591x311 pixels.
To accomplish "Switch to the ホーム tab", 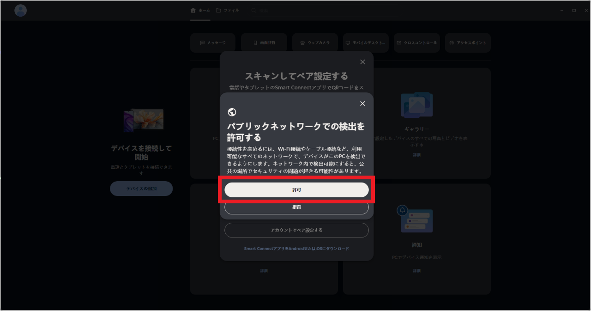I will tap(199, 10).
